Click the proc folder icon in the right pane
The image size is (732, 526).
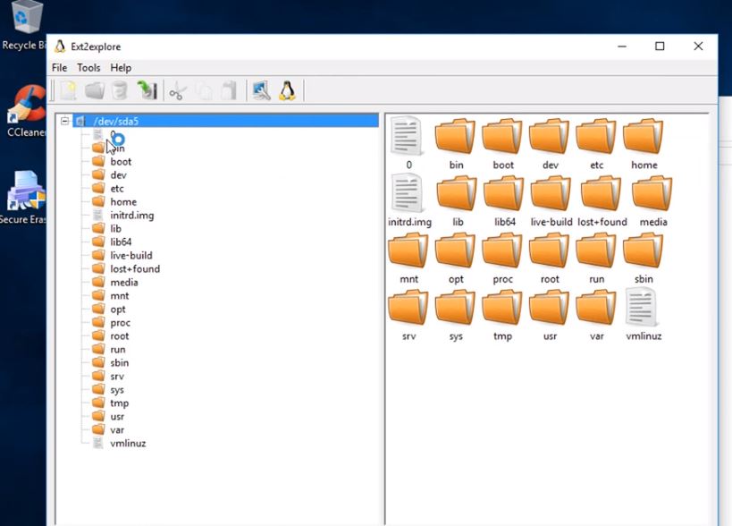point(501,250)
